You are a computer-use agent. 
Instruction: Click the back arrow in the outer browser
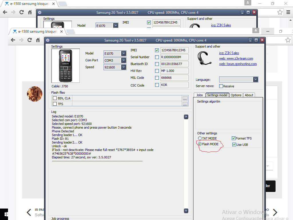coord(5,12)
